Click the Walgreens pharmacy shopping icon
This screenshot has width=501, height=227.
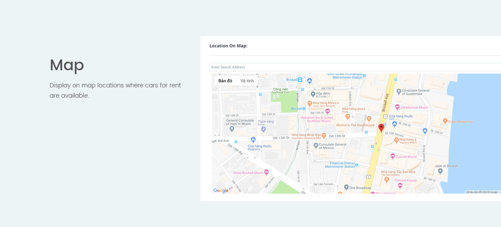(253, 139)
